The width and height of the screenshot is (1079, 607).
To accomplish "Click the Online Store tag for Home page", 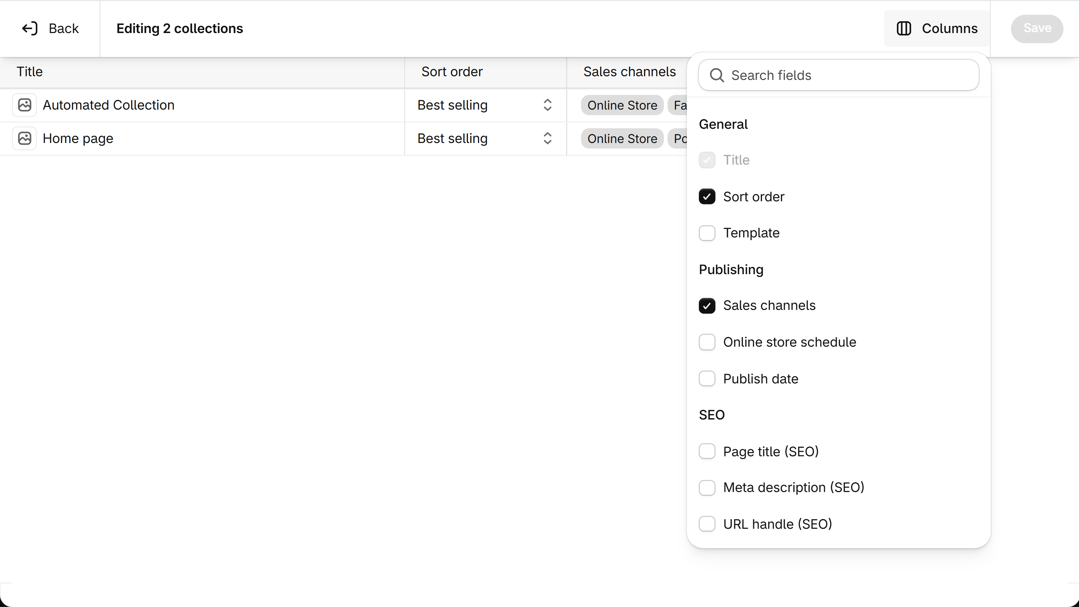I will [x=622, y=139].
